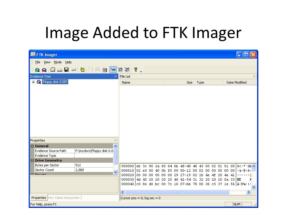Viewport: 287px width, 215px height.
Task: Click offset 000030 in hex viewer
Action: (128, 179)
